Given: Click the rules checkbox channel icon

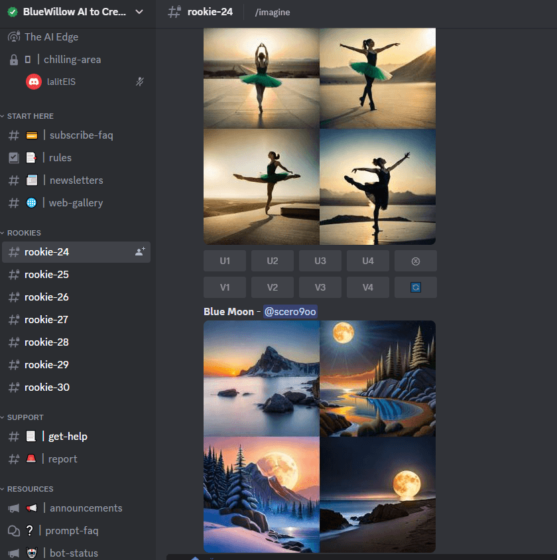Looking at the screenshot, I should 13,158.
